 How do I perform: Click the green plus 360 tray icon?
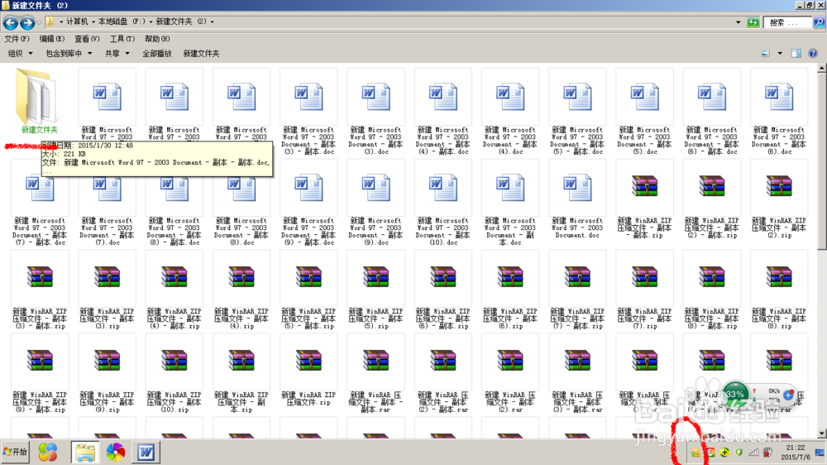[724, 453]
